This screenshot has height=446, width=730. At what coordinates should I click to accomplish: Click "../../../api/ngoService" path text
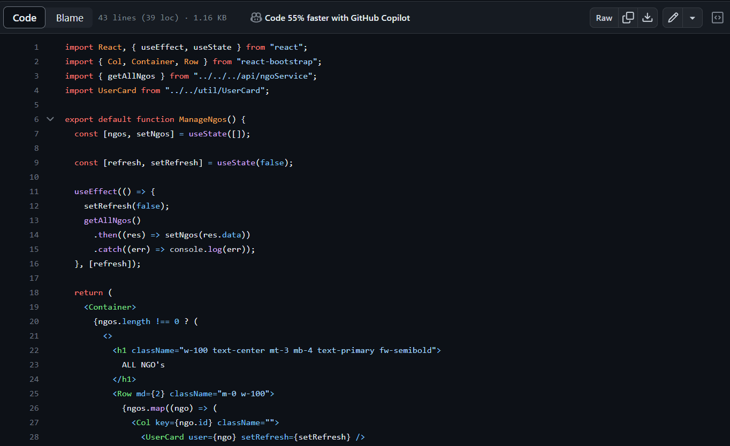coord(253,76)
